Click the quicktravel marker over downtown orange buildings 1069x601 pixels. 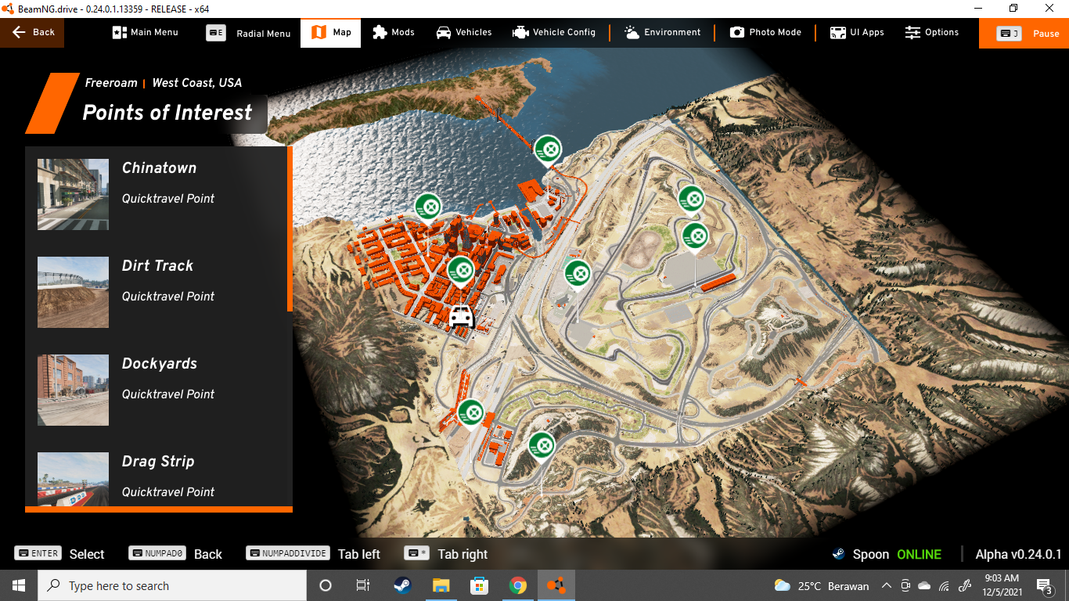pos(462,270)
